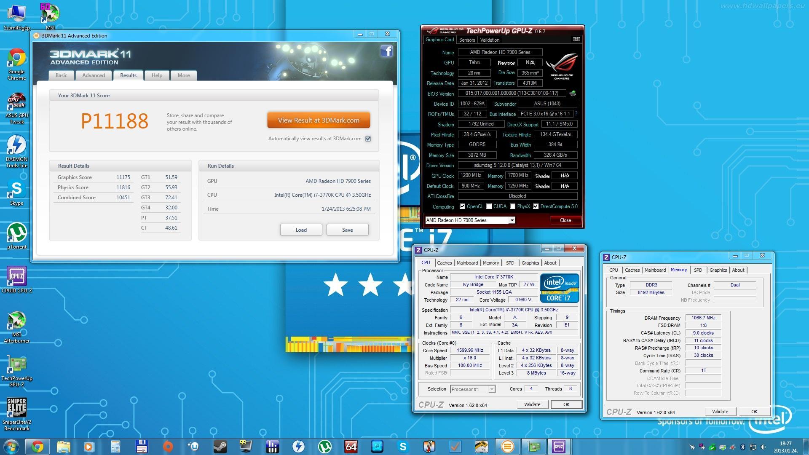Open Chrome from the taskbar

[x=38, y=447]
